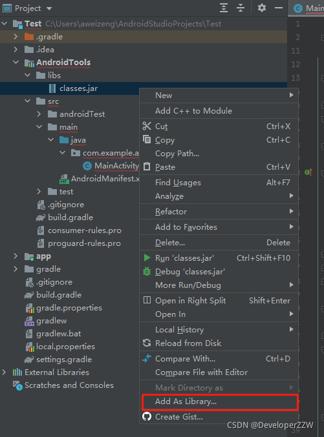Click local.properties file icon

click(x=30, y=347)
